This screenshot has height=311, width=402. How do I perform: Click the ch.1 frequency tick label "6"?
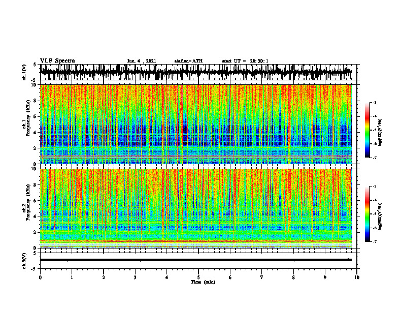pyautogui.click(x=36, y=116)
